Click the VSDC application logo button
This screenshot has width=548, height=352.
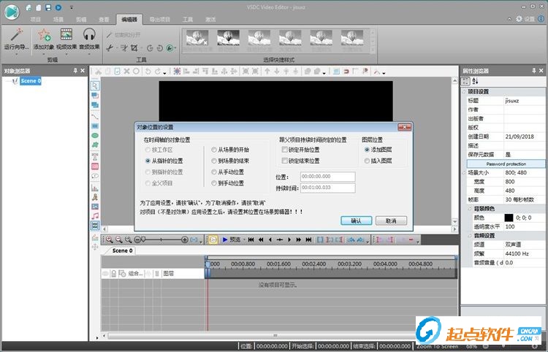point(12,12)
